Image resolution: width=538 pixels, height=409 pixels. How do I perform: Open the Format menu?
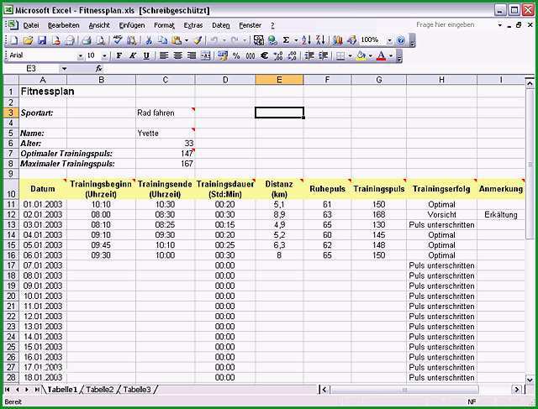tap(164, 25)
